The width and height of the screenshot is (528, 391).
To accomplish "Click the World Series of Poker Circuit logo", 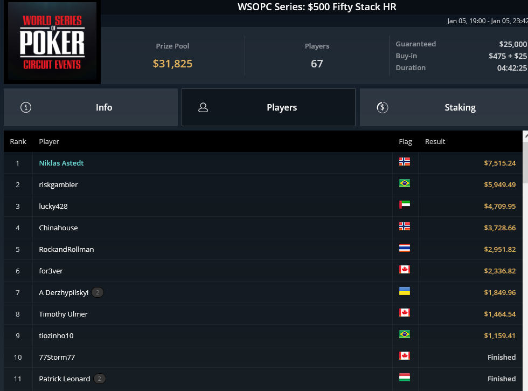I will [x=52, y=42].
